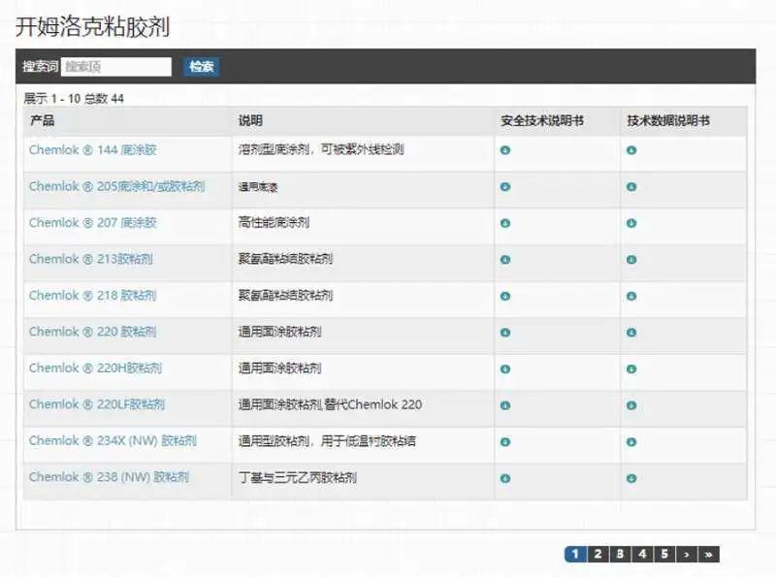Click inside the 搜索词 search input field
This screenshot has height=577, width=776.
(116, 67)
